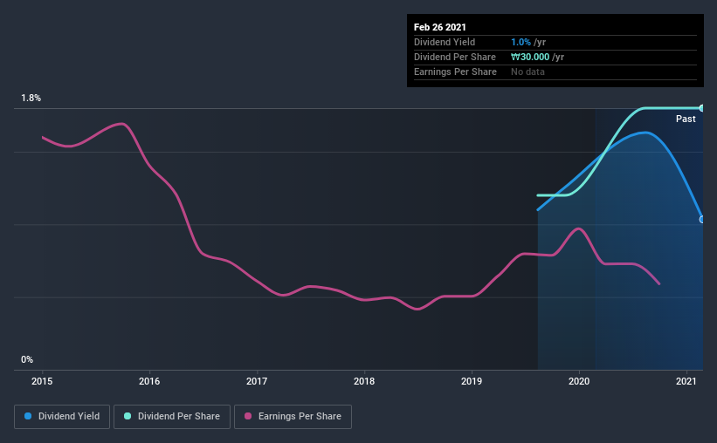
Task: Click the blue endpoint marker on Dividend Yield line
Action: point(701,220)
